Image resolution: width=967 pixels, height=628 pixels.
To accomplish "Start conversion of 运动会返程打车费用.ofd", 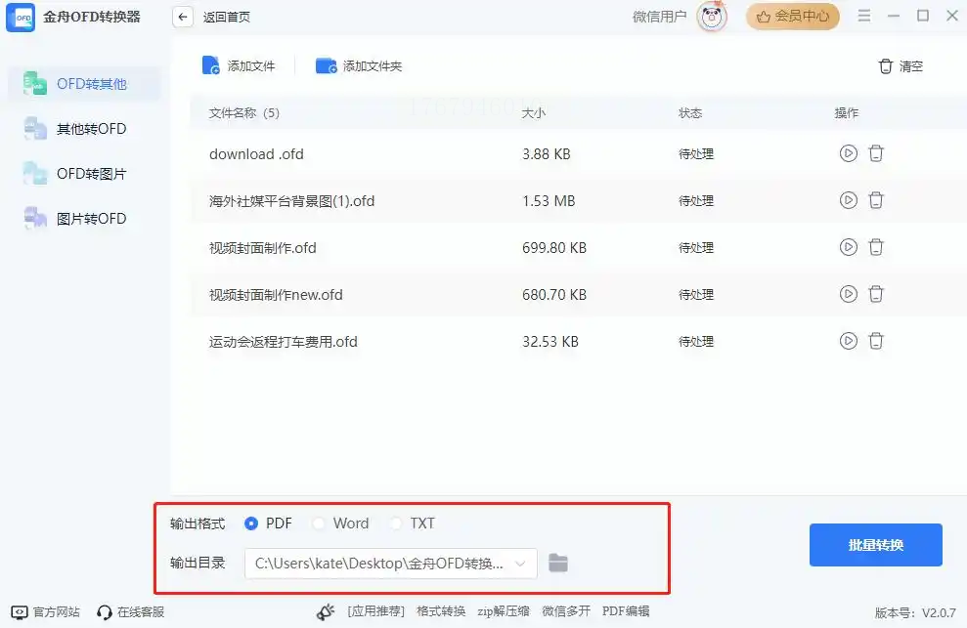I will point(848,341).
